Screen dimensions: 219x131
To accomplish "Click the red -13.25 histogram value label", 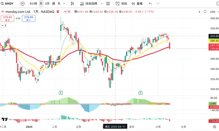I will [x=214, y=121].
